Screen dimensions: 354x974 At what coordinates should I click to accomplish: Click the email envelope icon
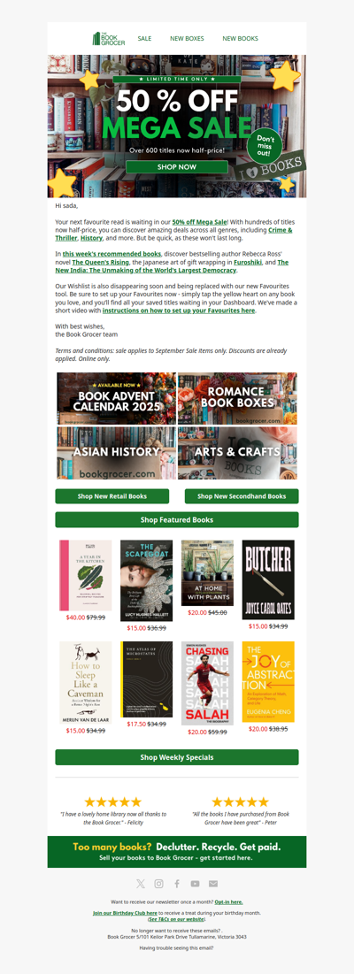coord(213,883)
